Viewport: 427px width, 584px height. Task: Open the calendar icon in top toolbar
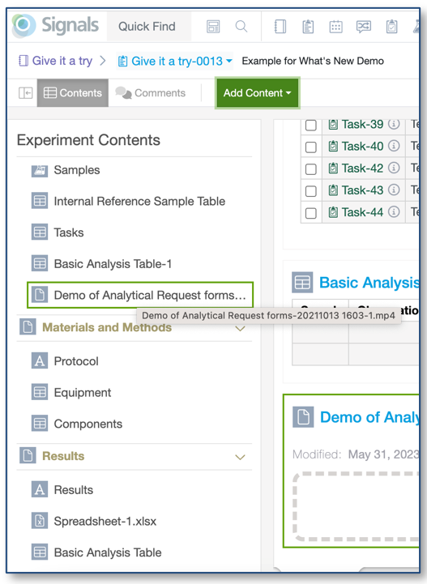click(335, 27)
